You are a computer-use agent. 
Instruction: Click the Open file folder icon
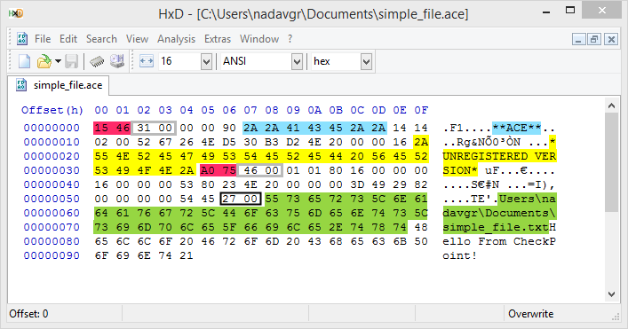(x=44, y=61)
